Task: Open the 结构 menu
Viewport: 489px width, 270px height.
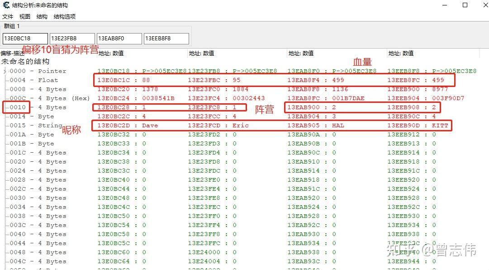Action: (41, 16)
